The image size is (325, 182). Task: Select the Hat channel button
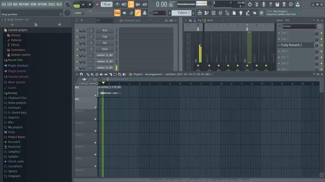click(x=105, y=43)
